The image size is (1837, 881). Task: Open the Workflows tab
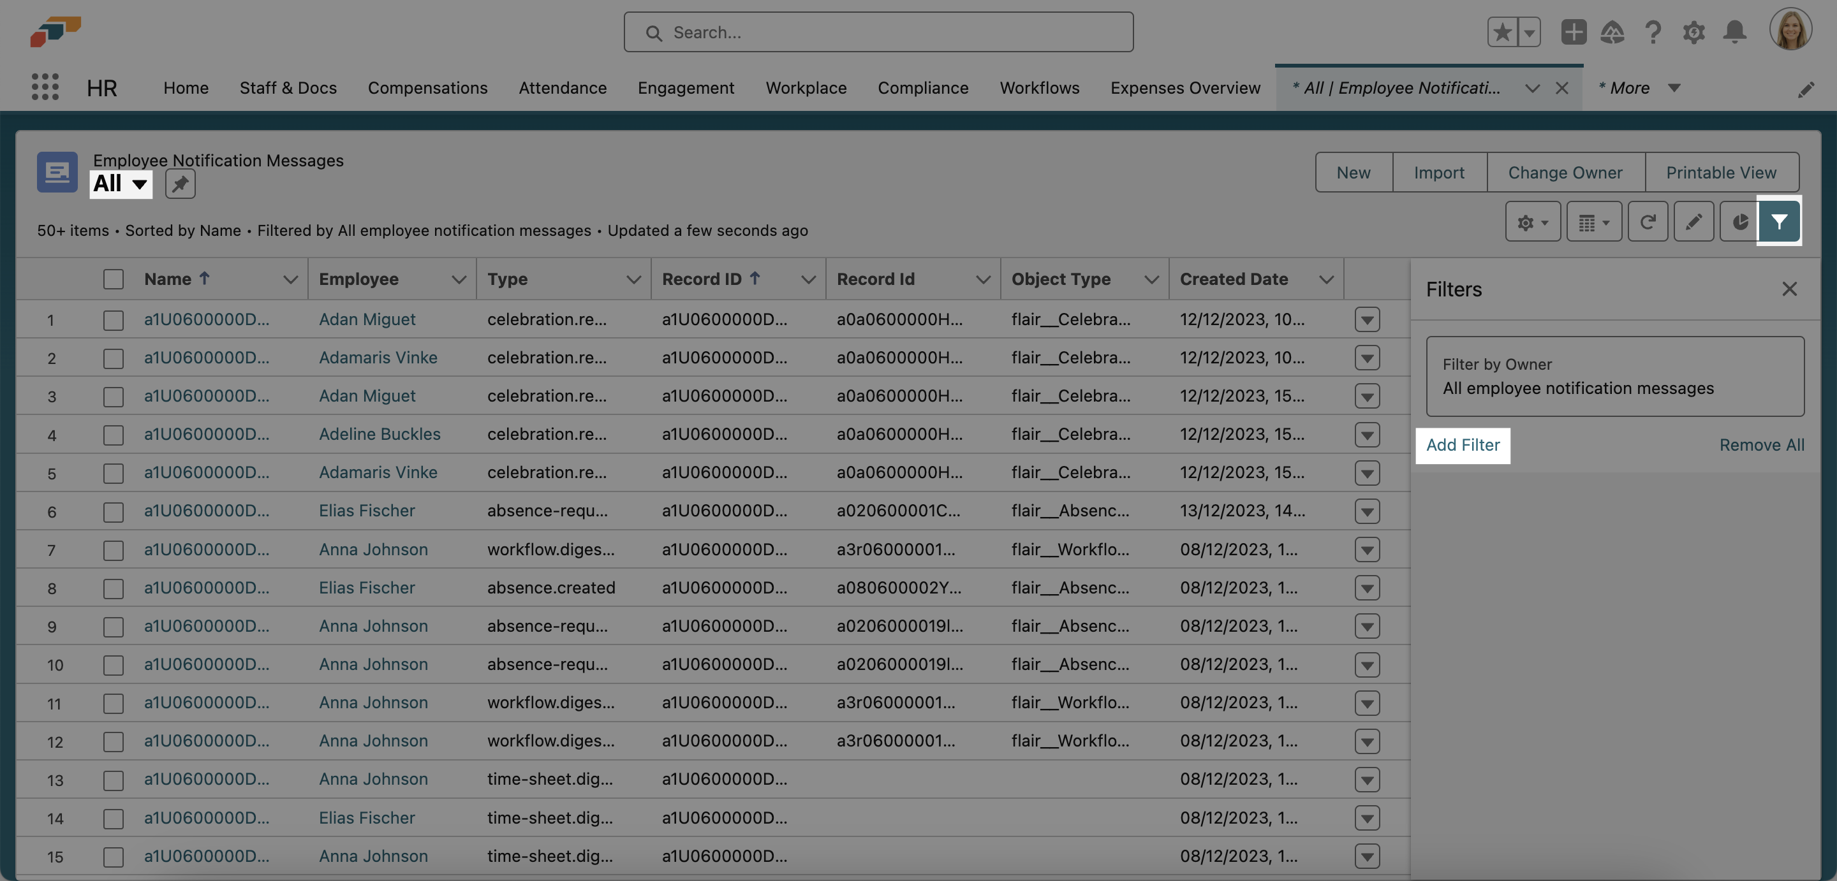(1039, 88)
